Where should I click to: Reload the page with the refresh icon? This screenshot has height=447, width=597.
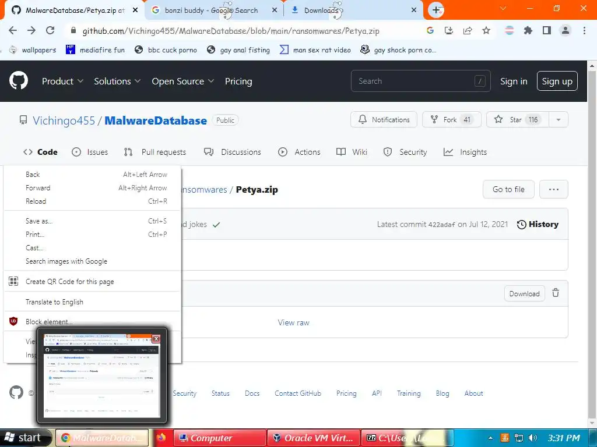click(x=50, y=30)
